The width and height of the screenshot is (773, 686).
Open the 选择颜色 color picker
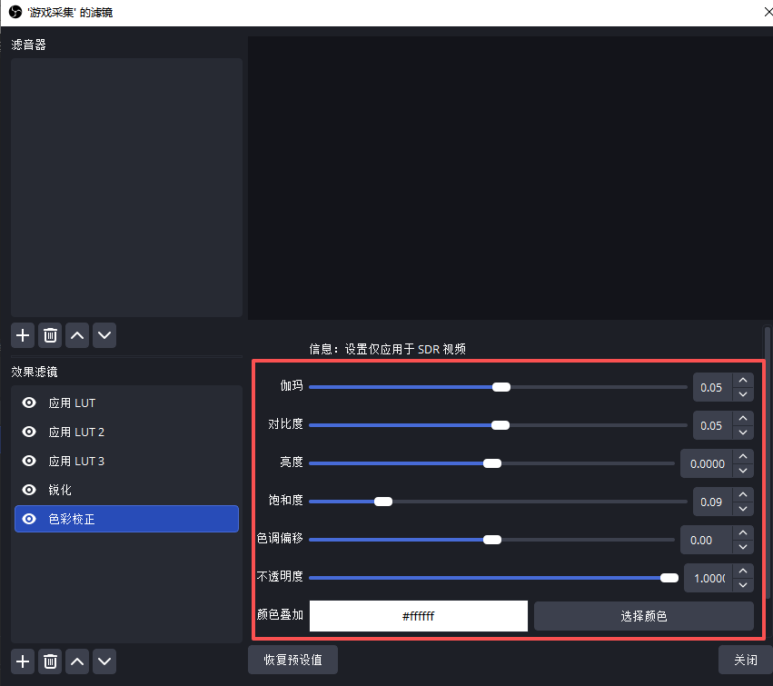(643, 616)
